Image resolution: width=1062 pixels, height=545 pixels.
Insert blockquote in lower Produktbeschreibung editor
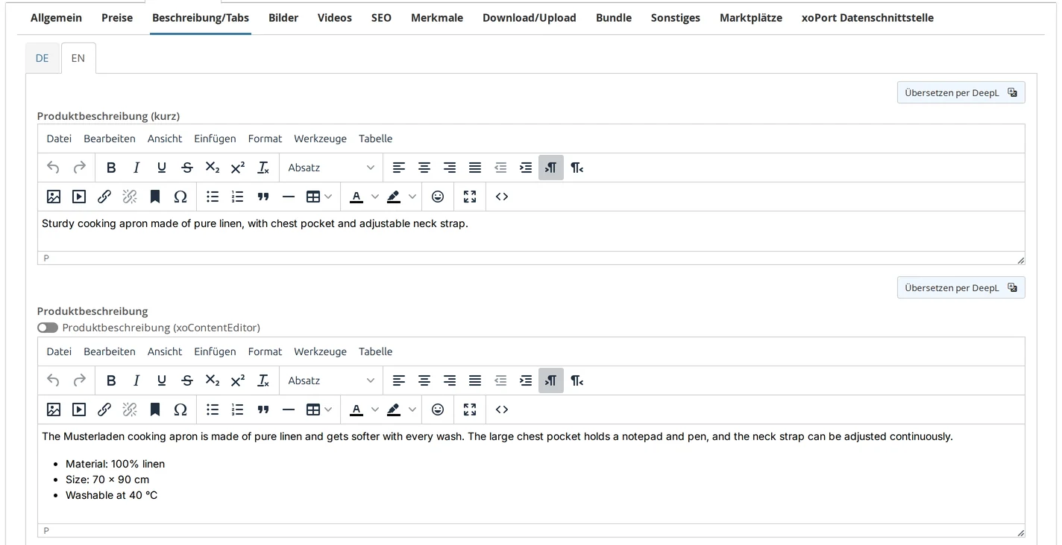pyautogui.click(x=263, y=409)
